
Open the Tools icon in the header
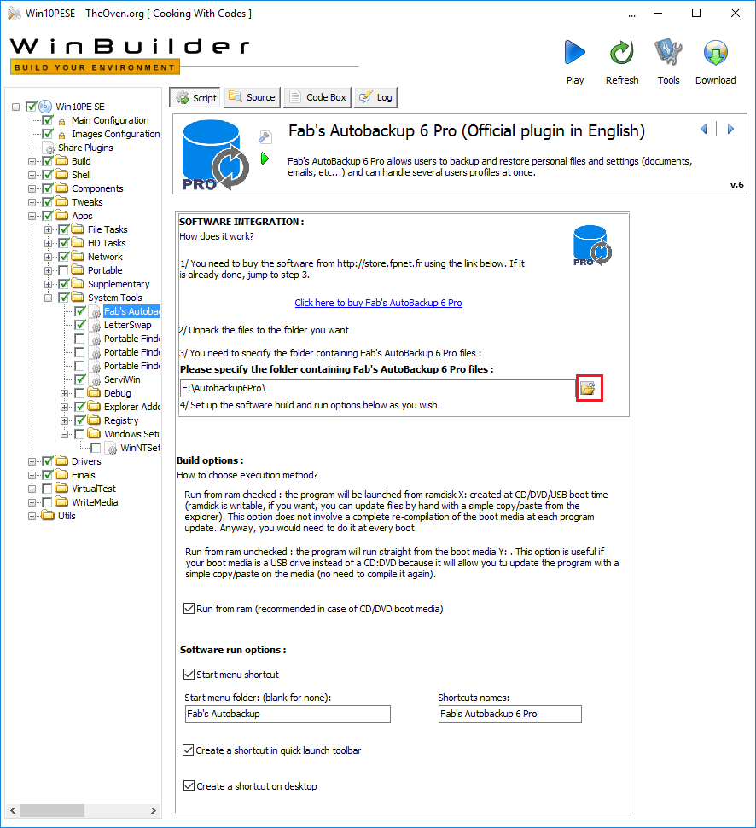click(668, 52)
